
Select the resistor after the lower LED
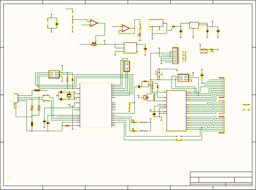(x=144, y=131)
